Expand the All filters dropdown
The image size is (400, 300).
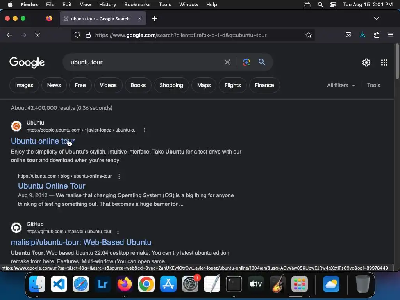point(341,85)
